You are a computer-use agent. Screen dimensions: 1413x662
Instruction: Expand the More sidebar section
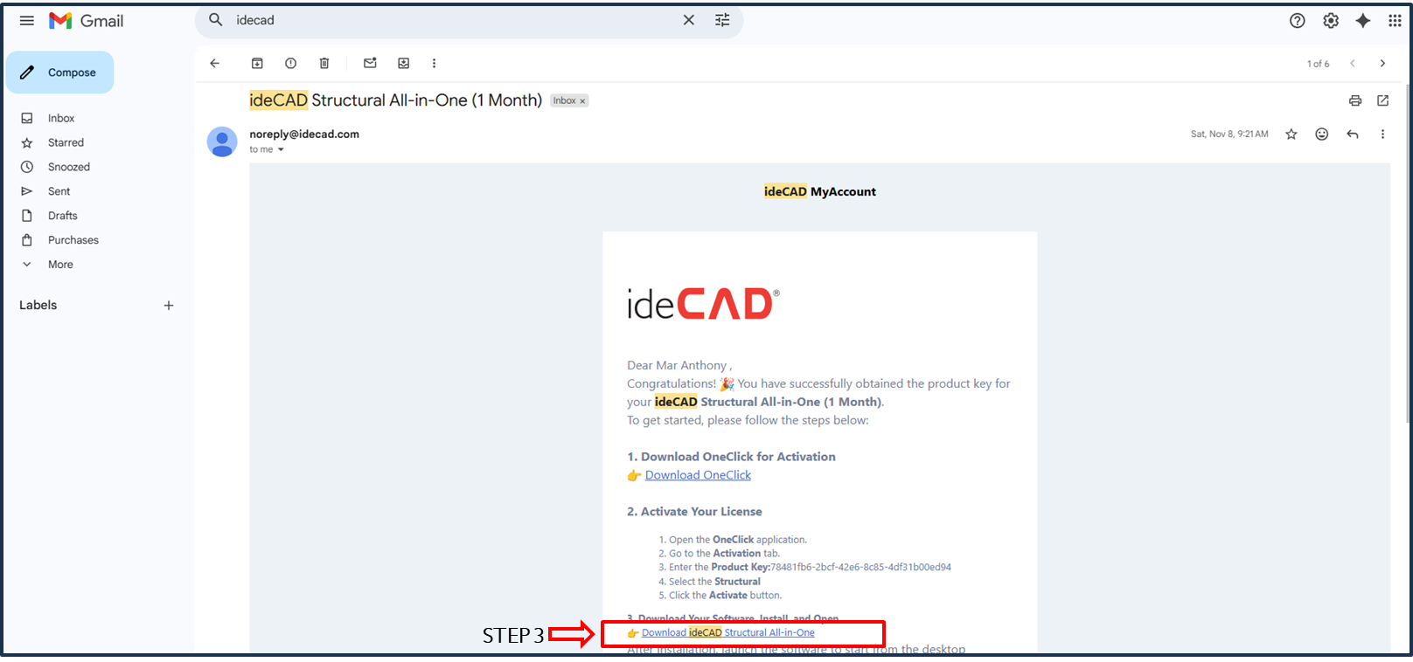[x=60, y=265]
